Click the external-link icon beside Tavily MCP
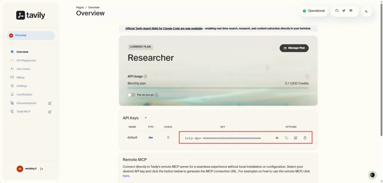The width and height of the screenshot is (383, 183). tap(50, 112)
